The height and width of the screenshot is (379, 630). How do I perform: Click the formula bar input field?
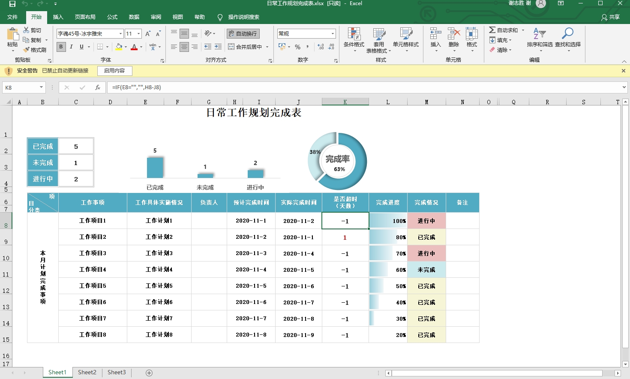pyautogui.click(x=364, y=87)
